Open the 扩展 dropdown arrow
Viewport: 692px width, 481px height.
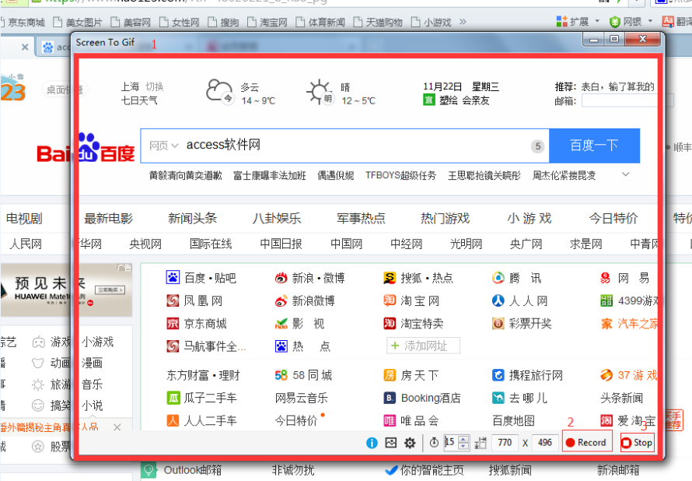point(597,21)
